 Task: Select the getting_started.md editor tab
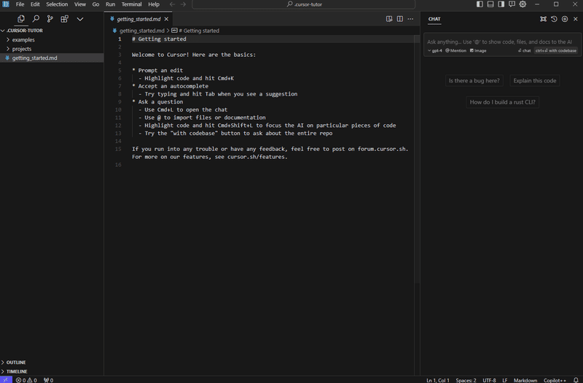pyautogui.click(x=138, y=19)
